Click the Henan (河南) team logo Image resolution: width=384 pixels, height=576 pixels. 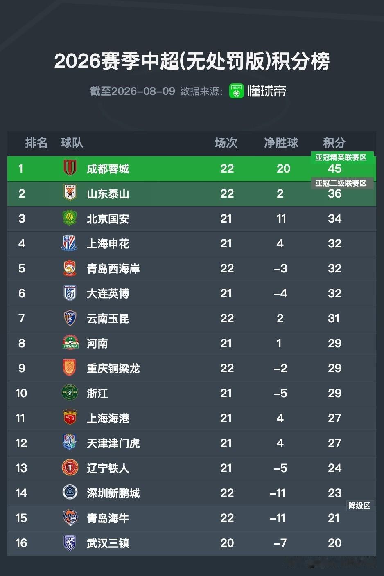(70, 343)
